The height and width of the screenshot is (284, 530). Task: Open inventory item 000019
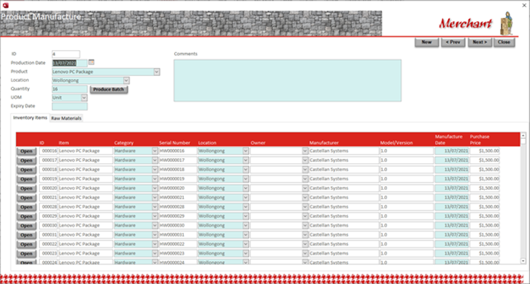pos(26,179)
